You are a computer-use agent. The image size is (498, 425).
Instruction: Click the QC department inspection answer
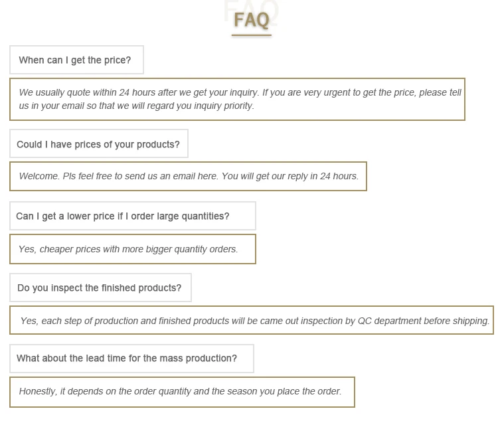tap(252, 320)
